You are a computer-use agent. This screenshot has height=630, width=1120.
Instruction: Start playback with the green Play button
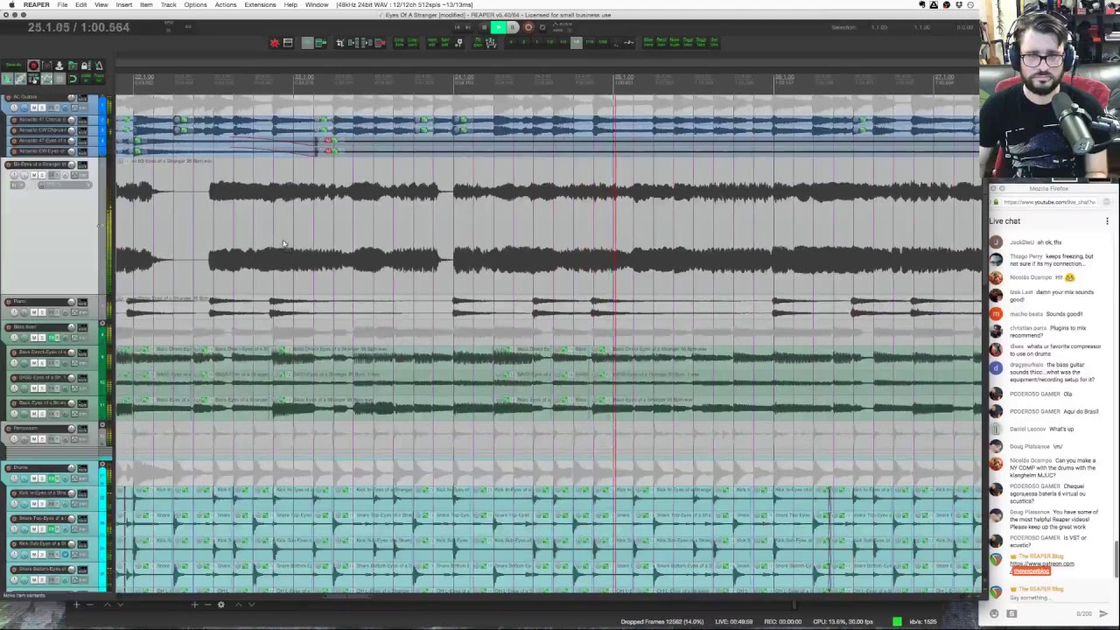499,27
